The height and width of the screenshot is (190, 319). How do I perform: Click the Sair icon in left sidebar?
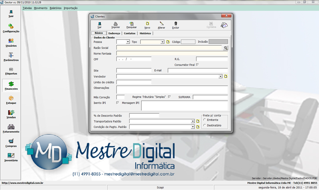(x=11, y=14)
